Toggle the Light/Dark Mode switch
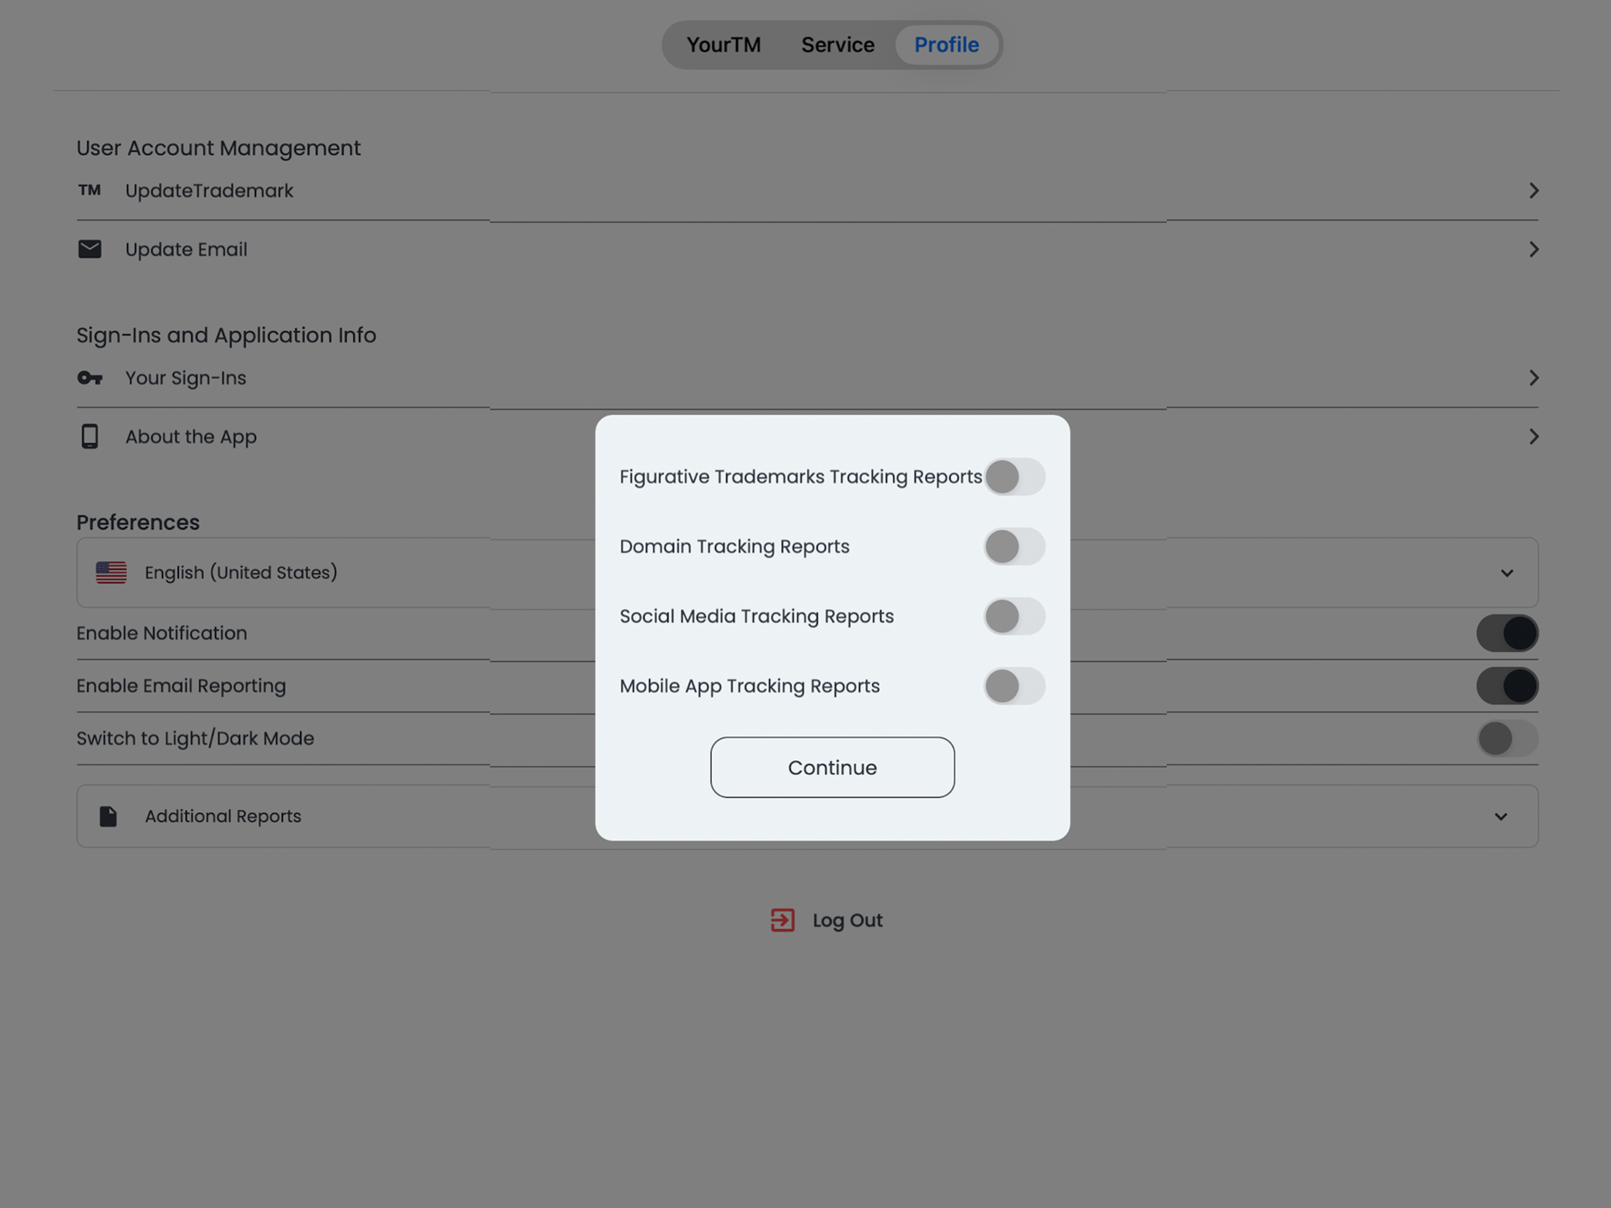This screenshot has height=1208, width=1611. coord(1507,739)
